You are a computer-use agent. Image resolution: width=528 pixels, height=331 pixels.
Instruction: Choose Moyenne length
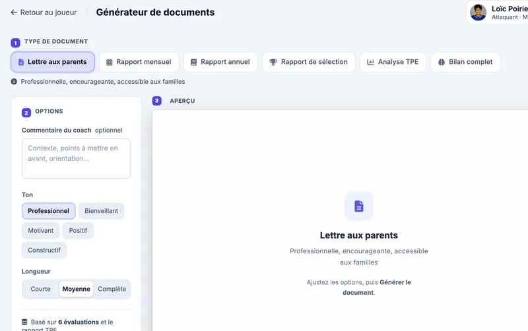click(77, 289)
